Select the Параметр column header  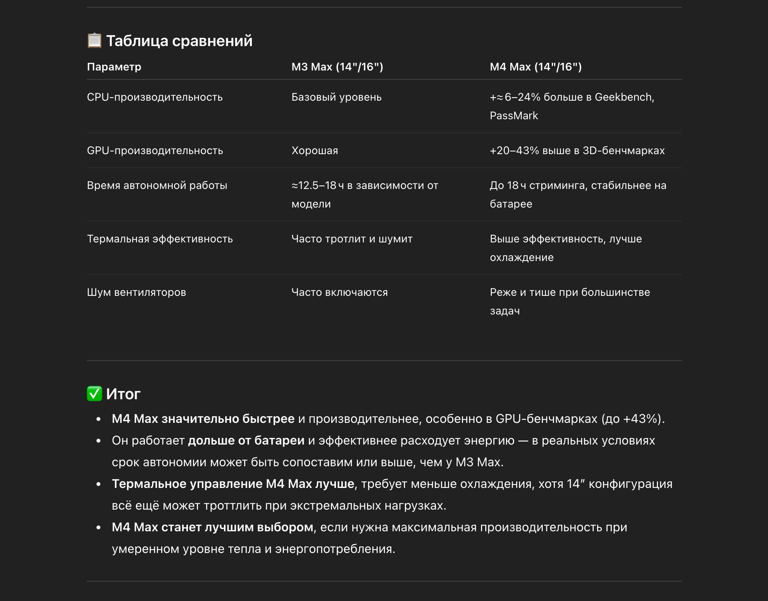pyautogui.click(x=114, y=67)
